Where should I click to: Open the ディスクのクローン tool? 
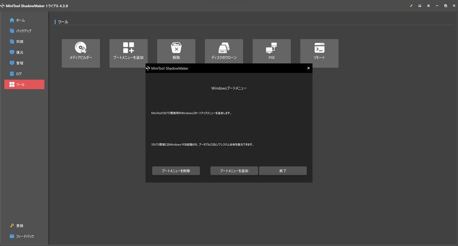(x=224, y=51)
